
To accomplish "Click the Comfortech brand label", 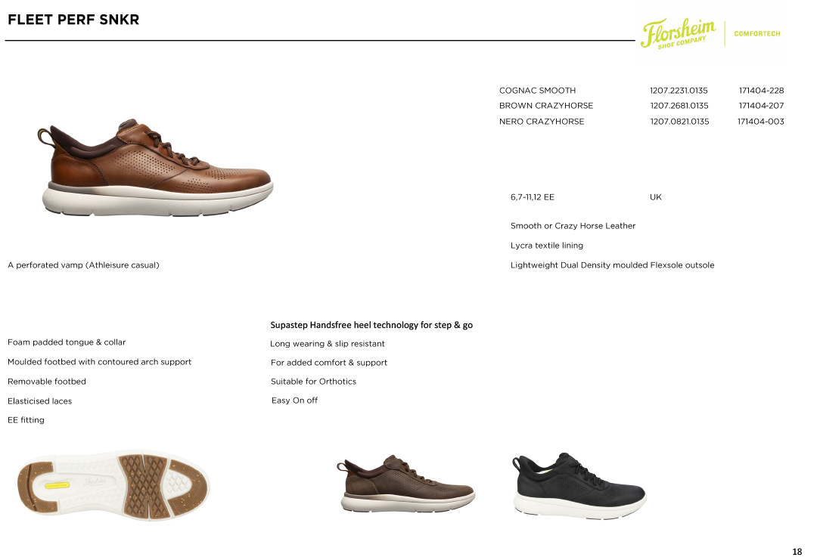I will tap(757, 34).
